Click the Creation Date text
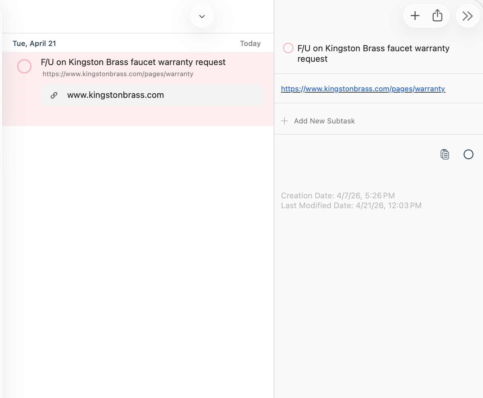 pyautogui.click(x=338, y=196)
